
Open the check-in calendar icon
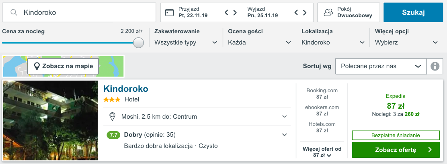coord(169,12)
